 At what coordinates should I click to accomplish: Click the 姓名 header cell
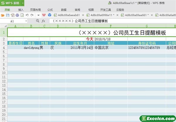[31, 43]
